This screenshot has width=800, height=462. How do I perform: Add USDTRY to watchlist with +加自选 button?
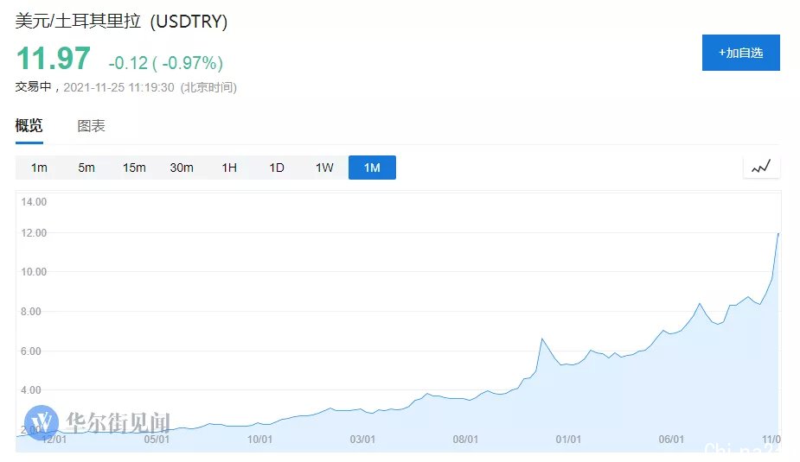coord(740,53)
